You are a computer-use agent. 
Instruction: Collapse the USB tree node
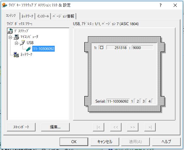click(x=16, y=43)
